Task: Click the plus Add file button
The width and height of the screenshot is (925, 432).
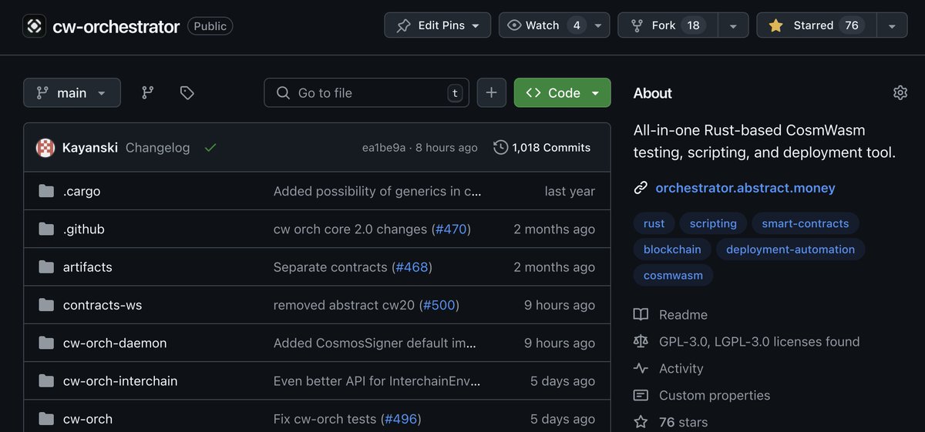Action: (x=492, y=92)
